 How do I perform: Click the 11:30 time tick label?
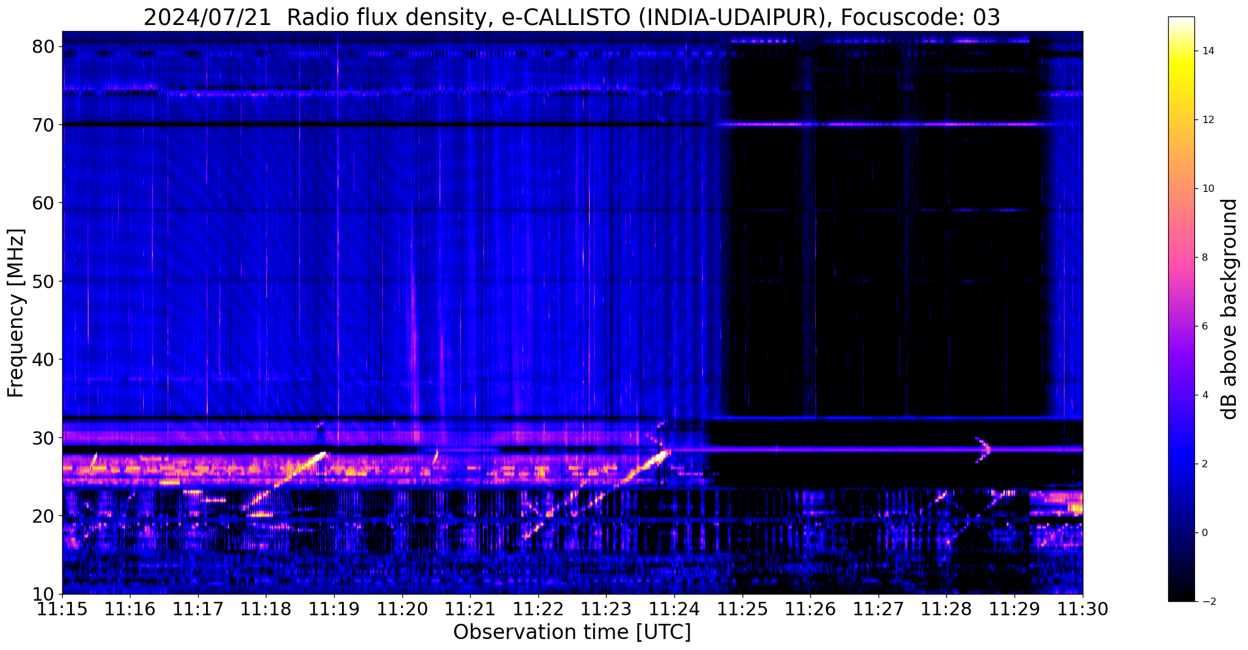[x=1082, y=609]
